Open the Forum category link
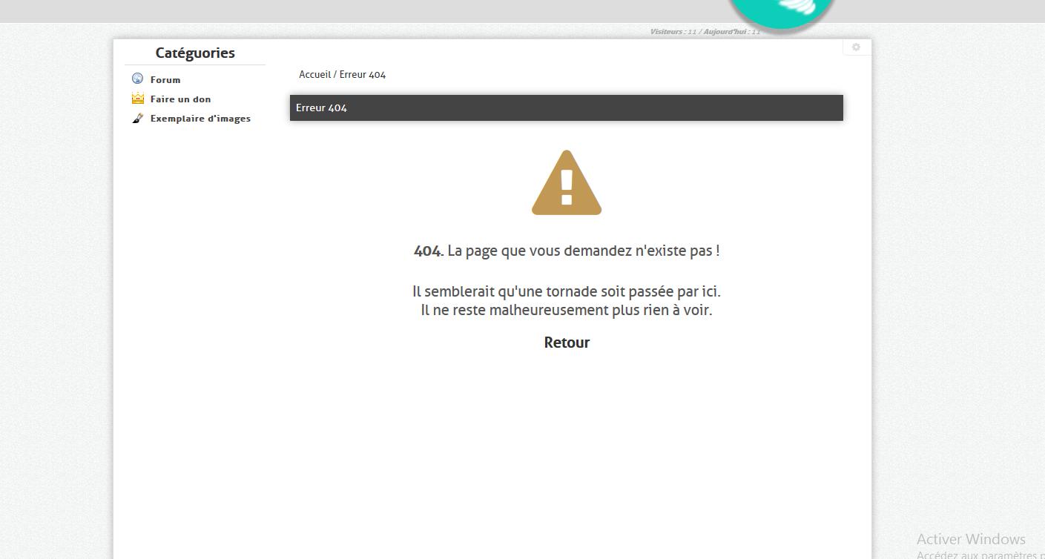Viewport: 1045px width, 559px height. tap(165, 80)
